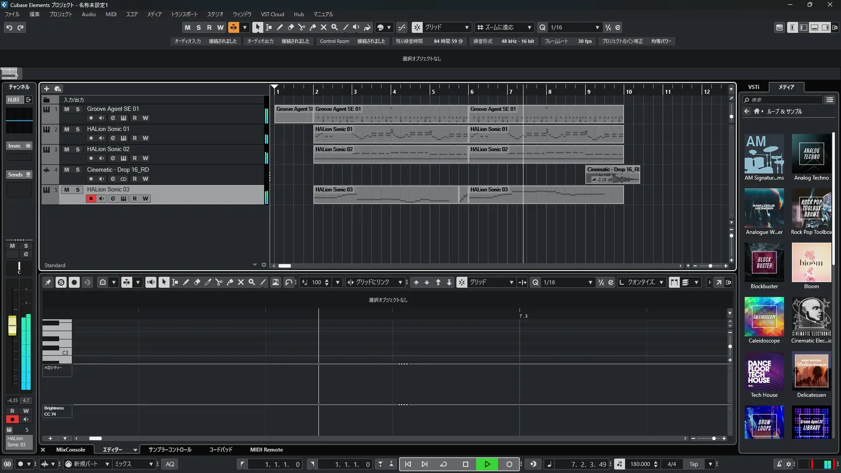Disable record enable on HALion Sonic 03 track
841x473 pixels.
pos(91,198)
